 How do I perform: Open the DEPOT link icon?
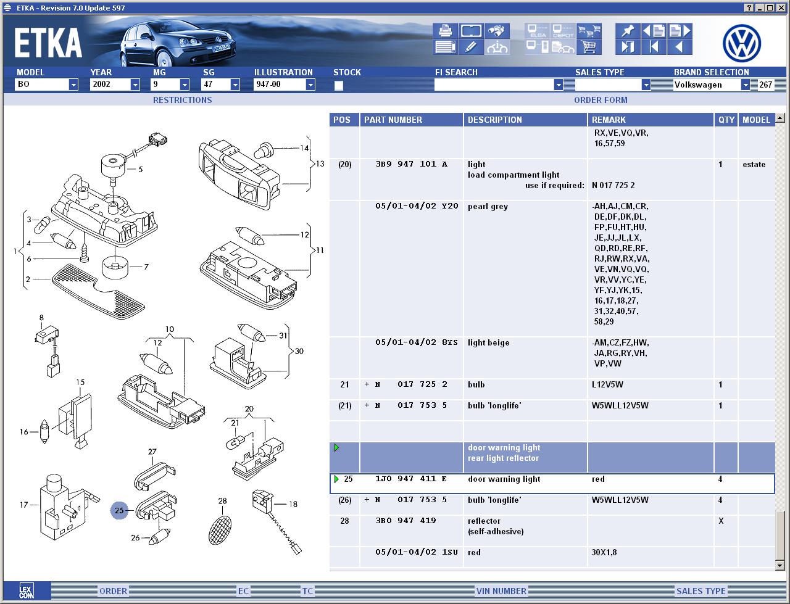point(563,31)
